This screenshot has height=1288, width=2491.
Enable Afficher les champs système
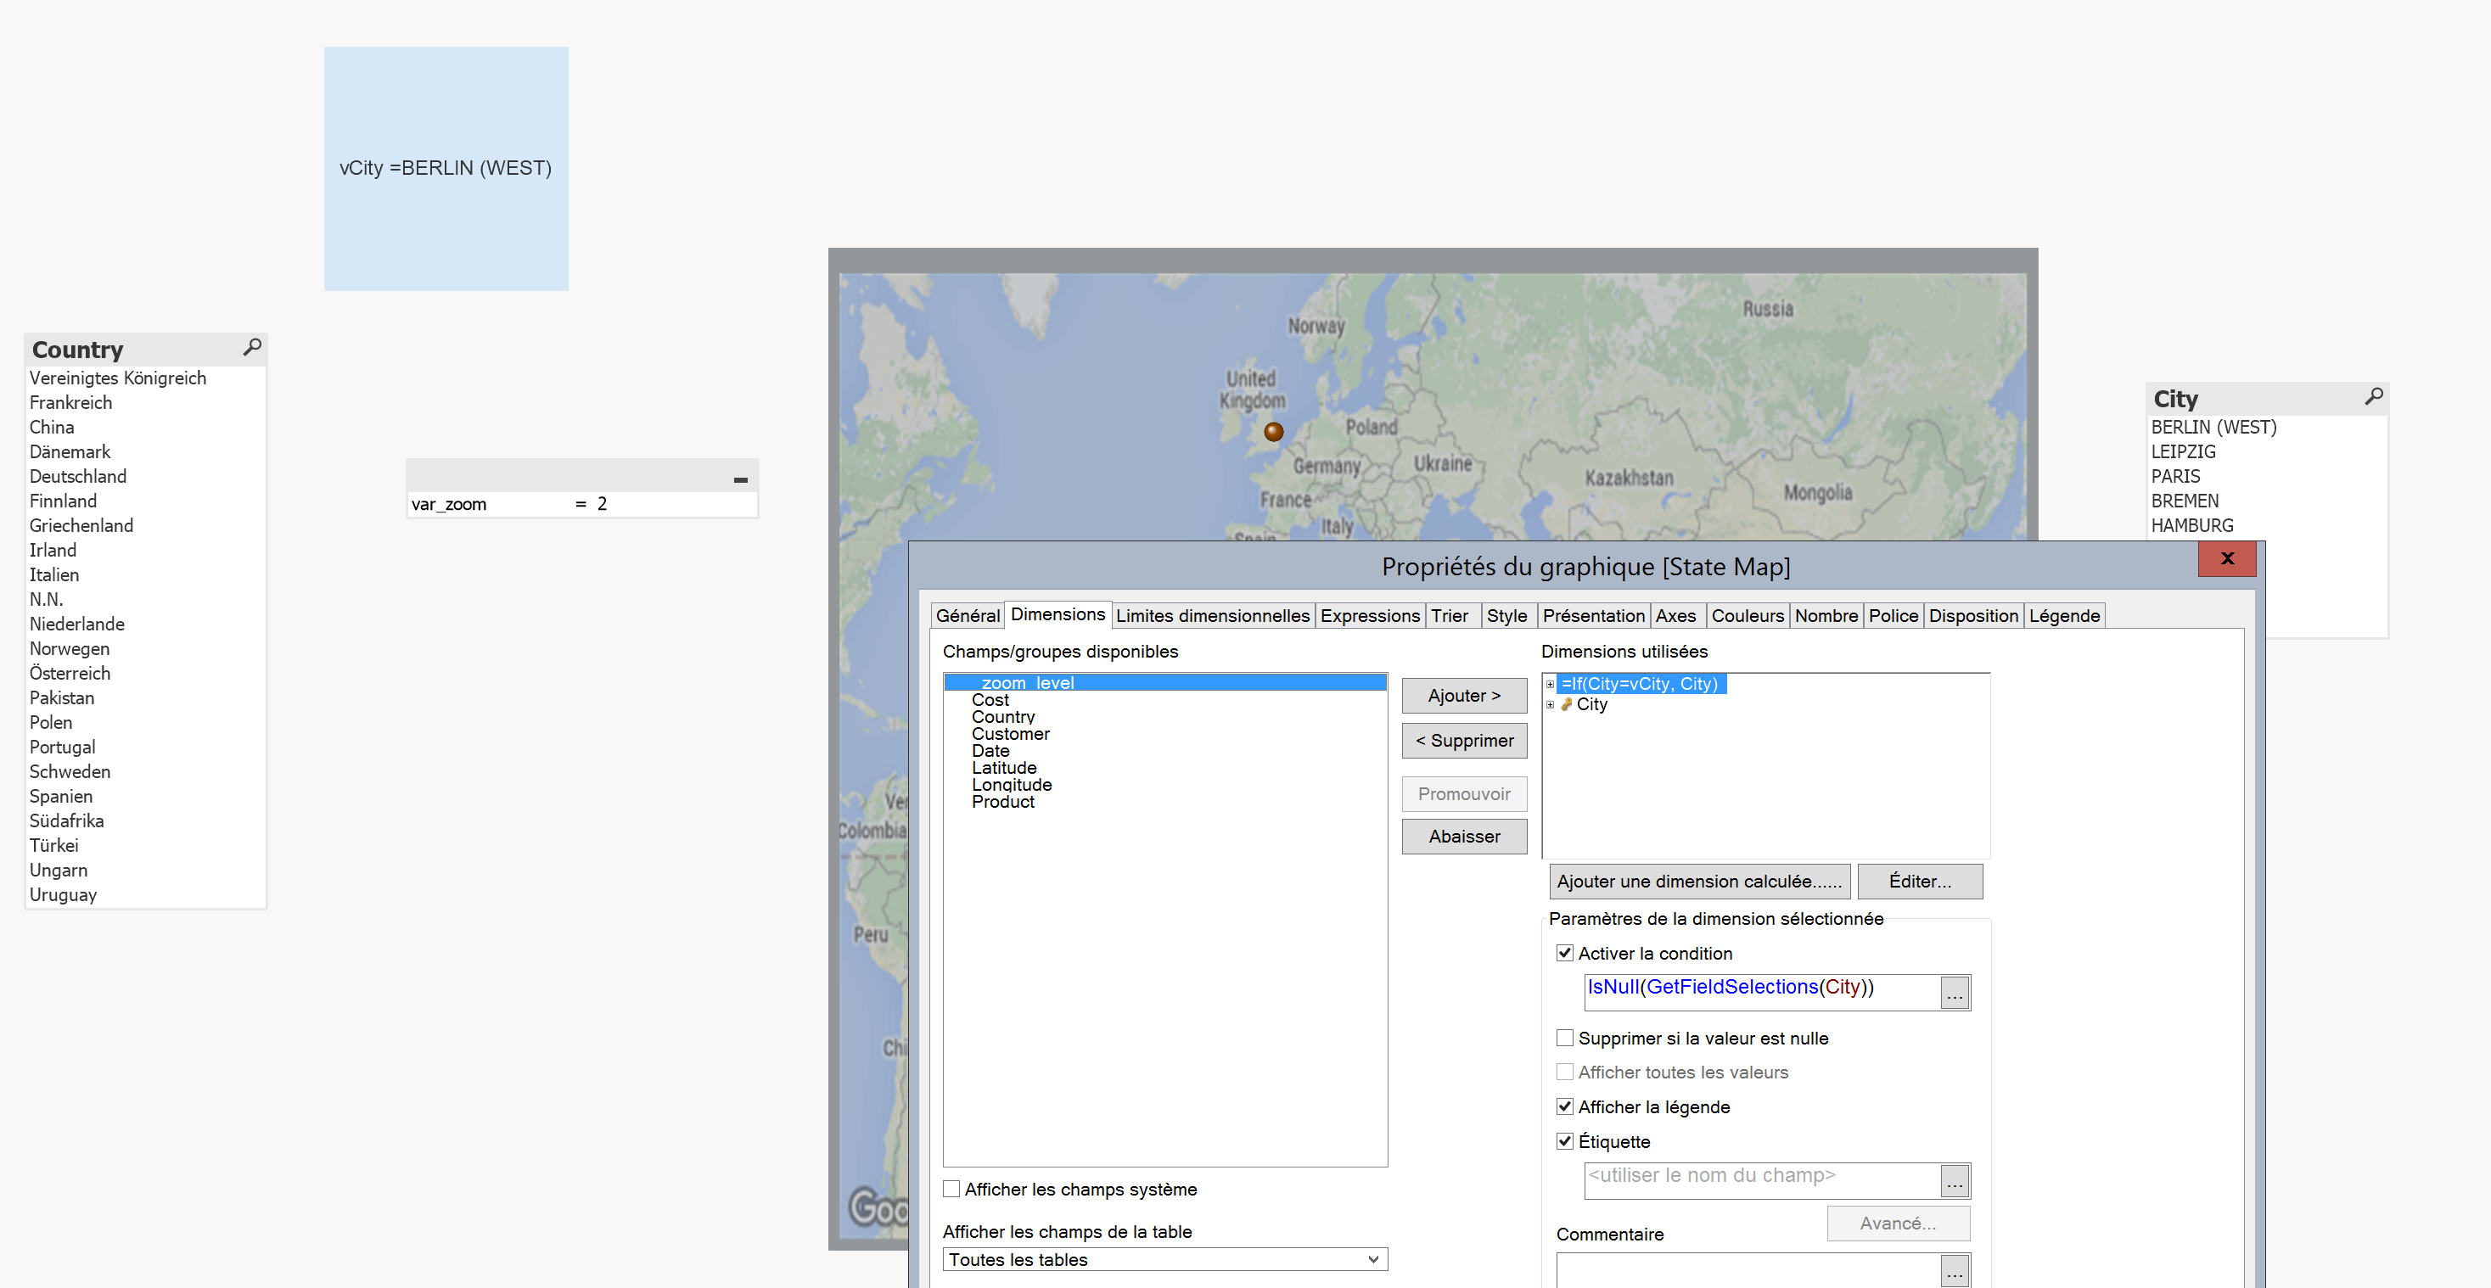click(x=951, y=1189)
